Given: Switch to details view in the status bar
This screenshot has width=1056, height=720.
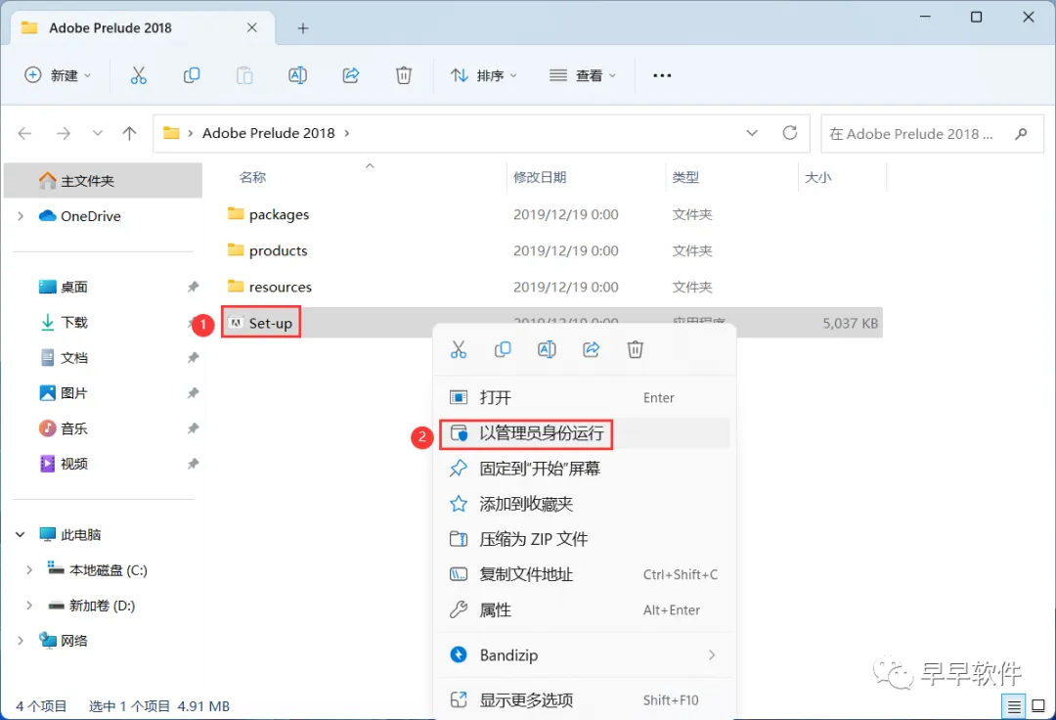Looking at the screenshot, I should [1014, 706].
